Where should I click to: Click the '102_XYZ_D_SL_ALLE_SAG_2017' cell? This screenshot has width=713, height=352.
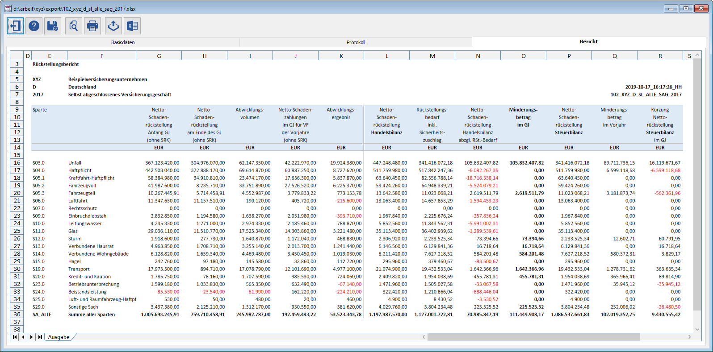coord(646,95)
